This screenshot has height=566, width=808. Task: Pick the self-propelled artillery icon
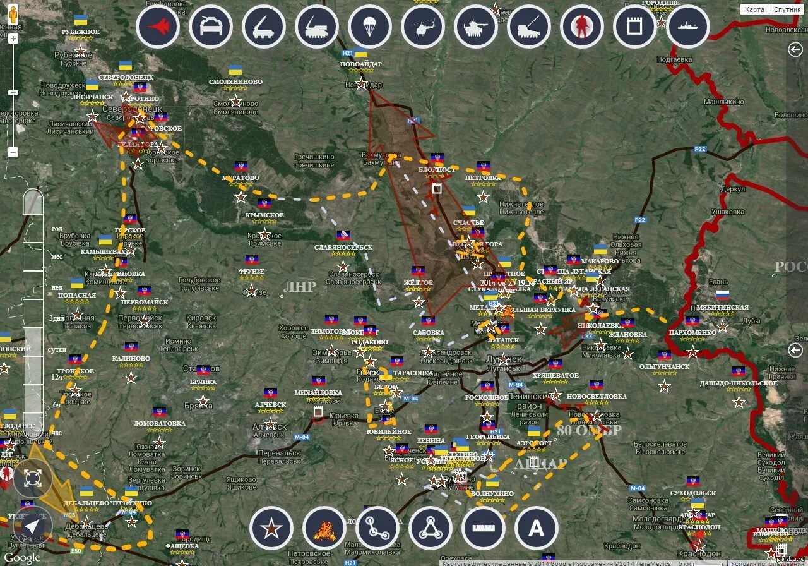(x=529, y=27)
